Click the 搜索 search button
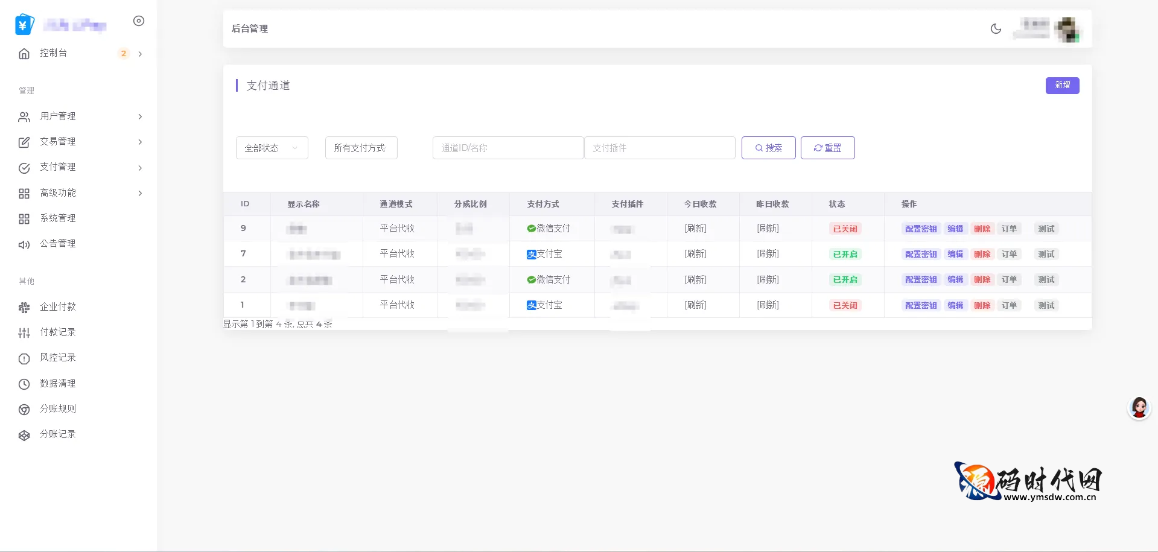 click(768, 148)
